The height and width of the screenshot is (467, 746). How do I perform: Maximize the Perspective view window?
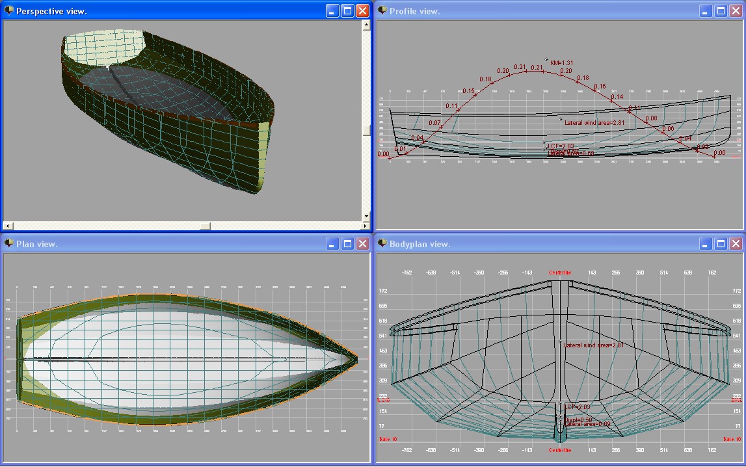pos(348,10)
